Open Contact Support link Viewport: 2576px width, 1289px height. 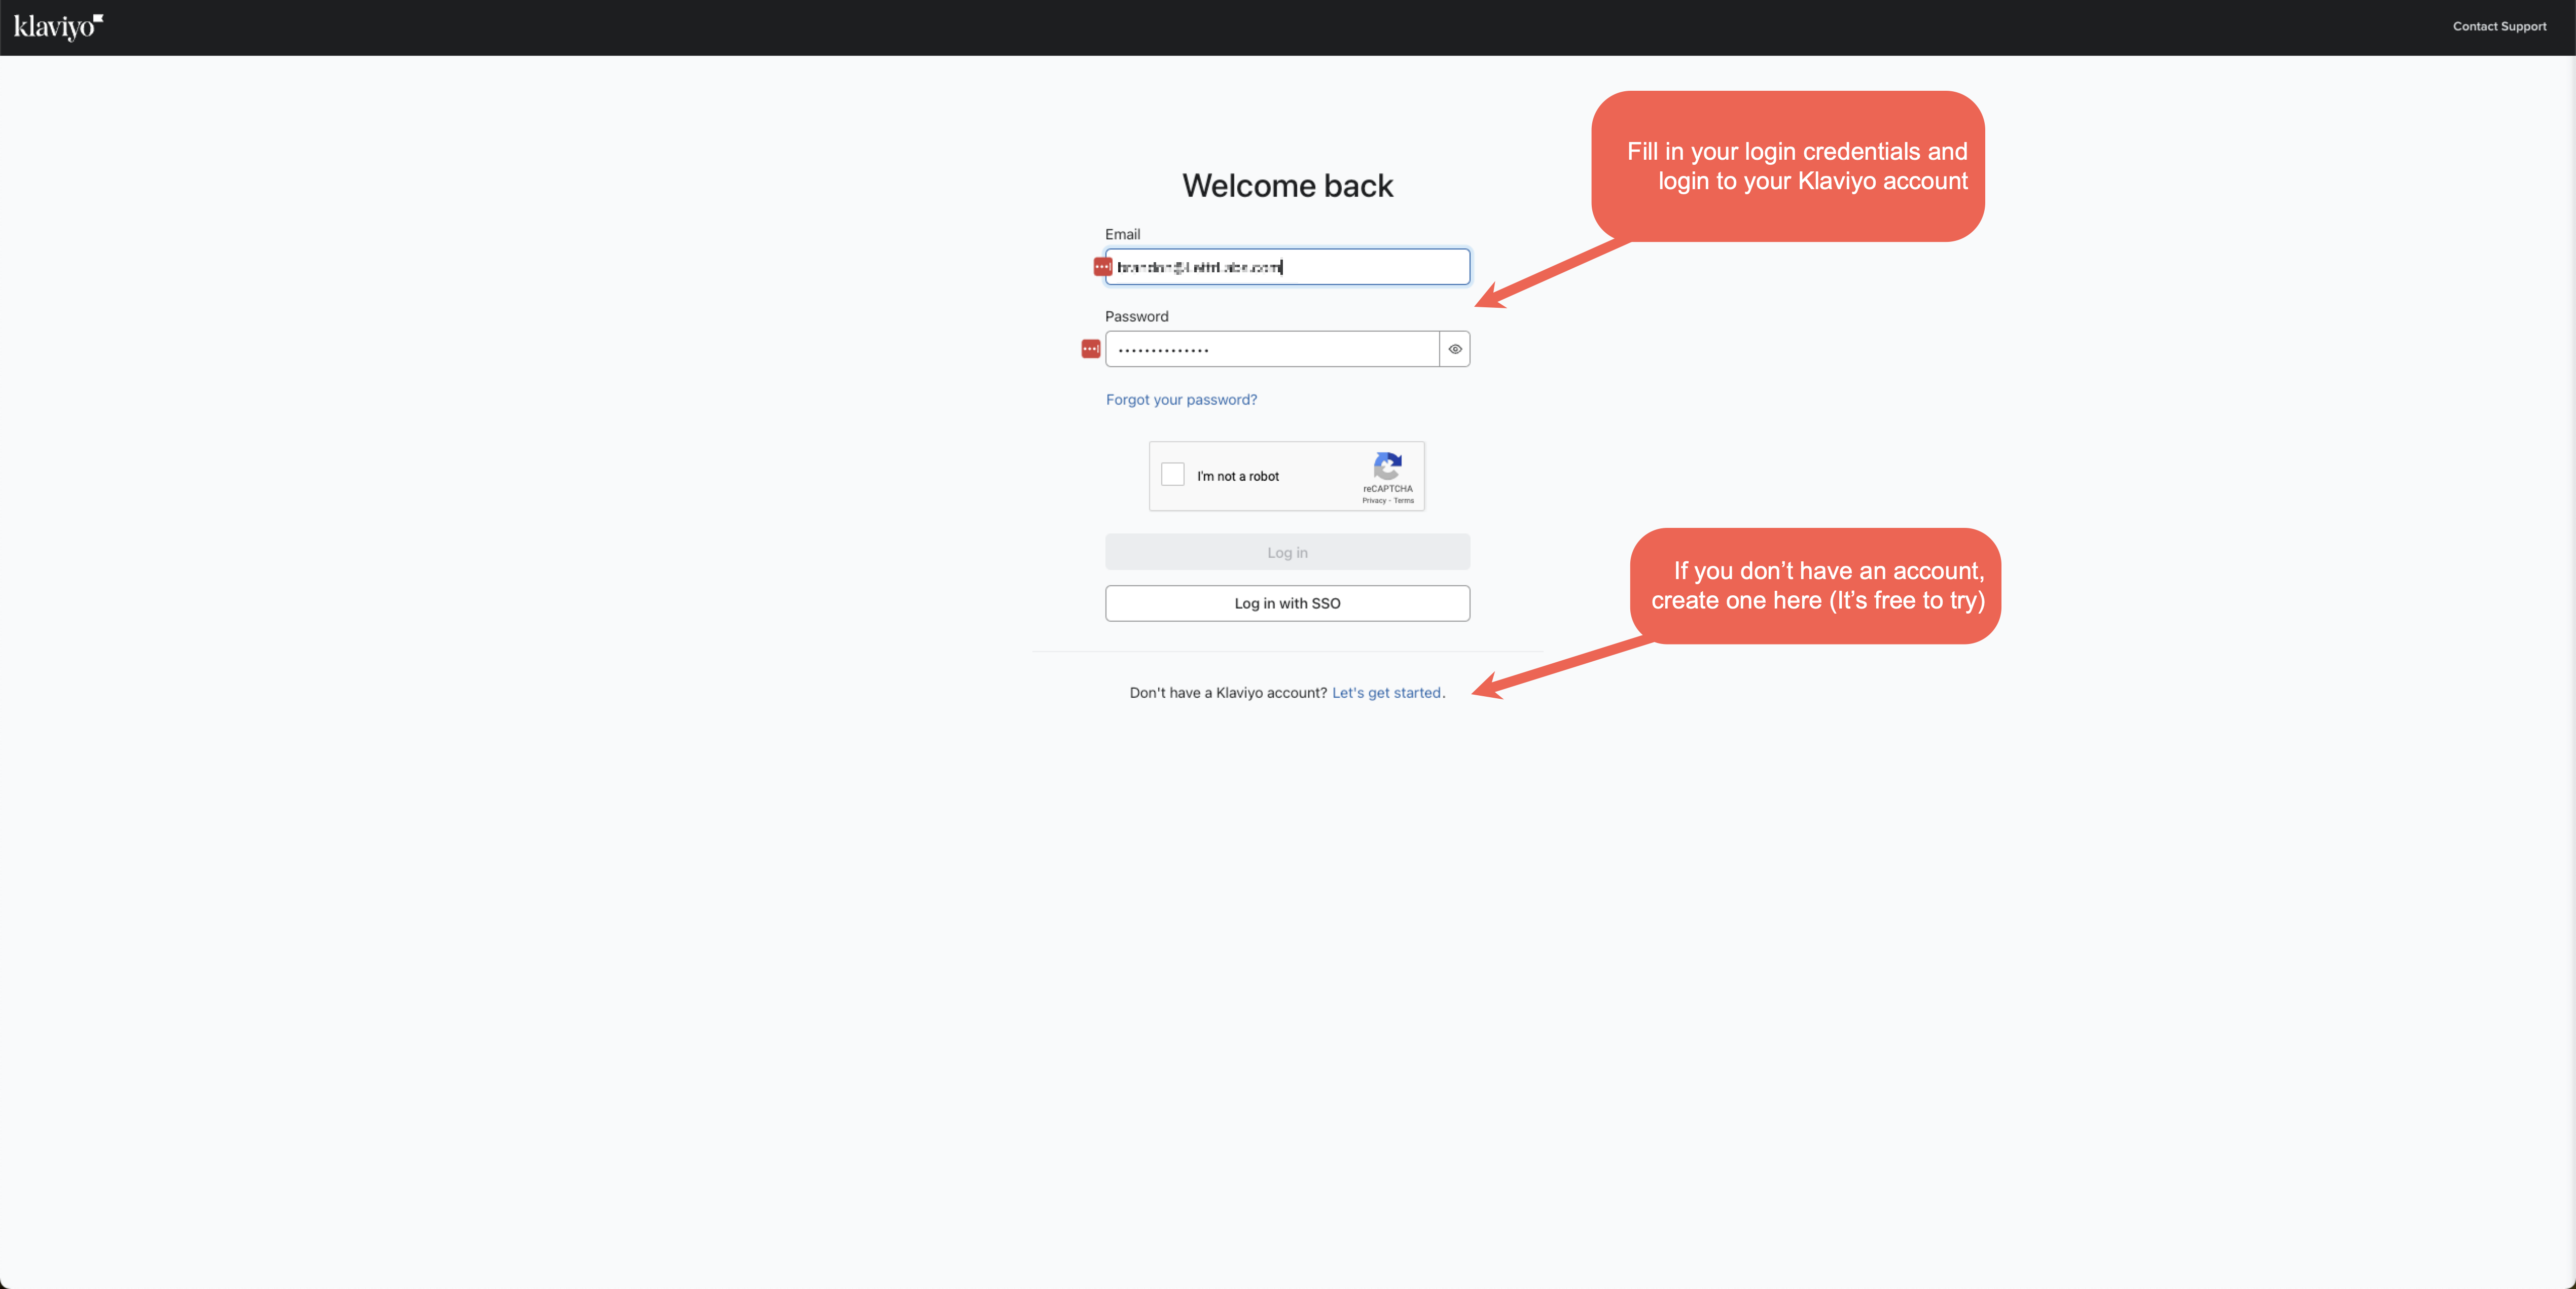2499,27
